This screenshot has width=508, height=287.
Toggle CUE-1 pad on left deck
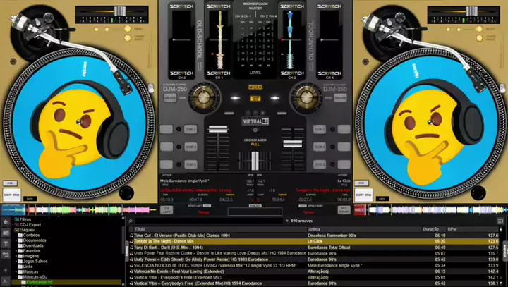(189, 129)
